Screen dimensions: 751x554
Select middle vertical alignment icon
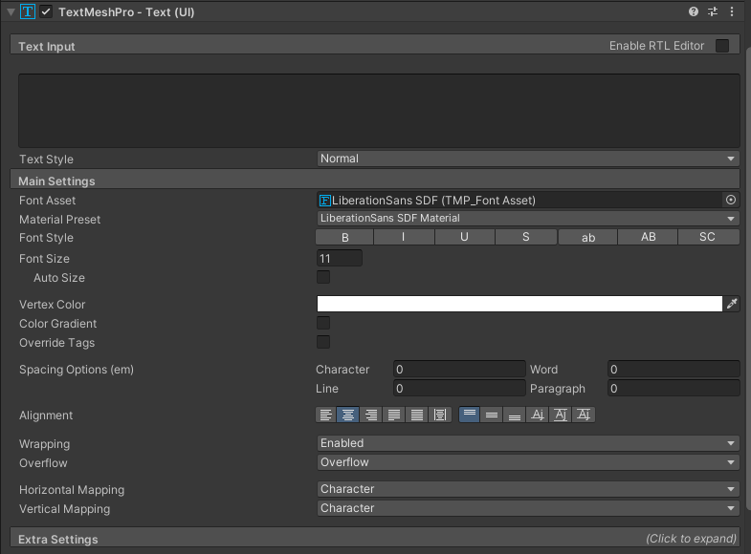(x=492, y=415)
